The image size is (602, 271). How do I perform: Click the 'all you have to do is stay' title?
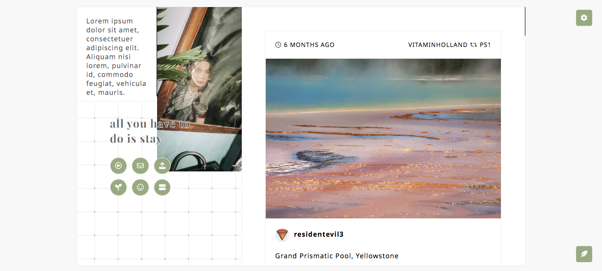click(x=150, y=131)
